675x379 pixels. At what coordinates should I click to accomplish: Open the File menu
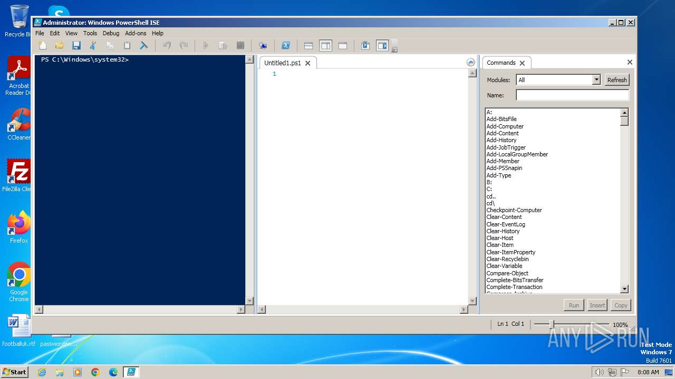point(40,33)
